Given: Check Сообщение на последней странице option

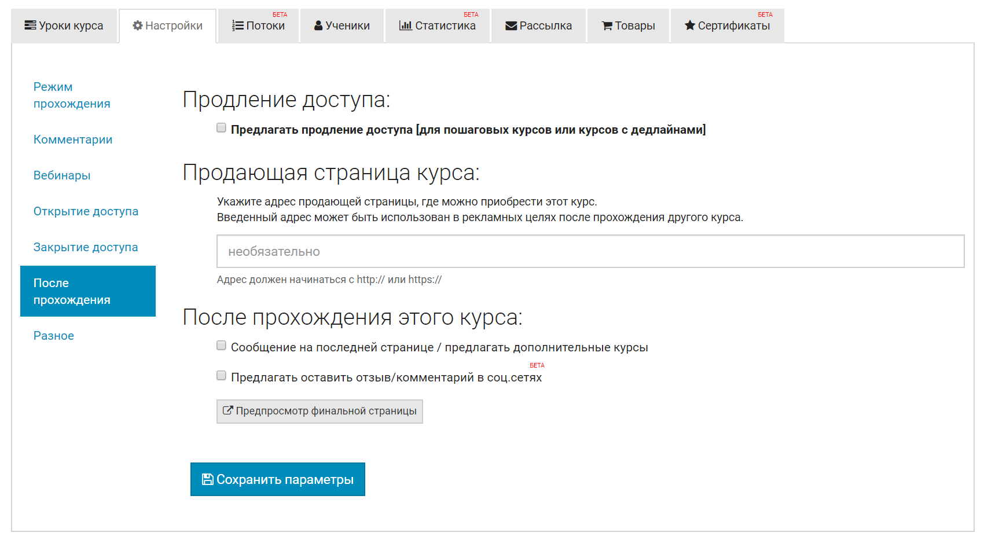Looking at the screenshot, I should (221, 346).
